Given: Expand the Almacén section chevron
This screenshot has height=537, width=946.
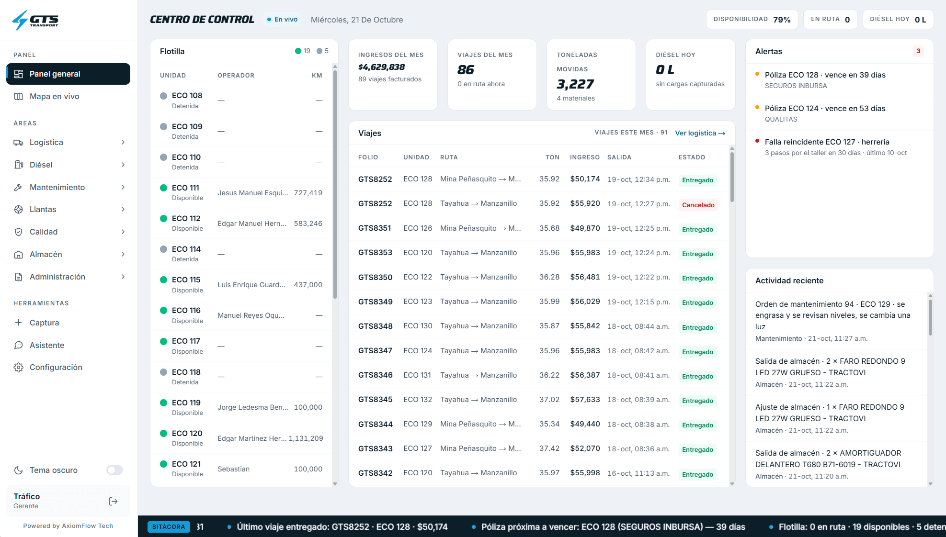Looking at the screenshot, I should tap(123, 254).
